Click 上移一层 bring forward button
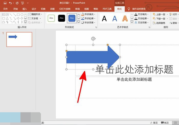The image size is (179, 125). click(x=160, y=15)
